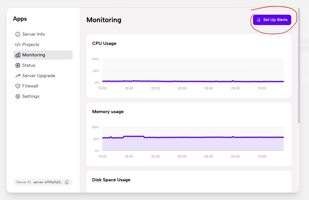This screenshot has height=200, width=309.
Task: Click the CPU Usage chart line
Action: (x=172, y=81)
